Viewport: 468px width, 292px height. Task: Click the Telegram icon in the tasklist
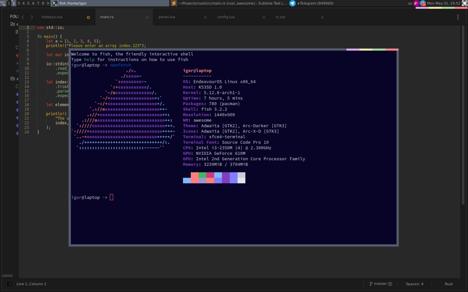click(292, 3)
